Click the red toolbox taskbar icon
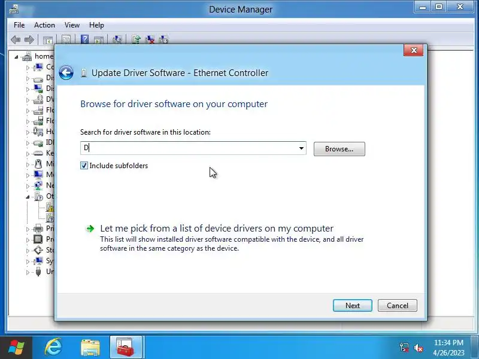The width and height of the screenshot is (479, 359). [126, 348]
